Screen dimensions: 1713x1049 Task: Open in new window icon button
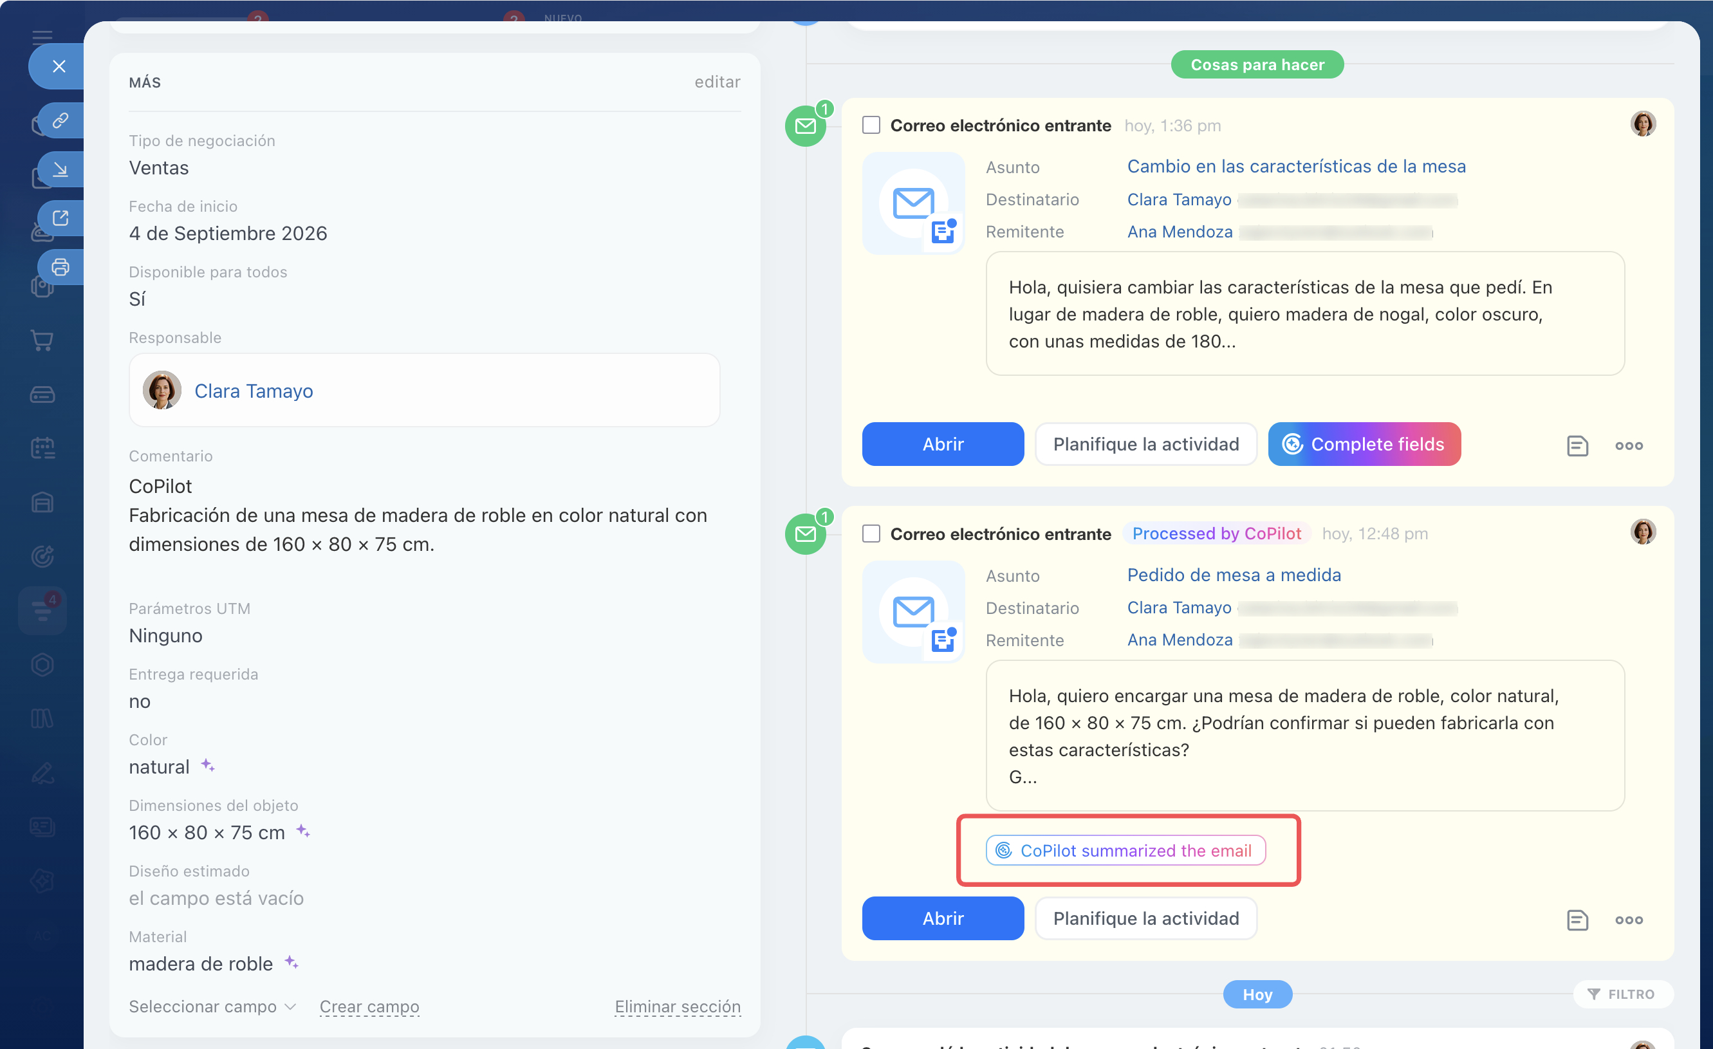coord(60,218)
